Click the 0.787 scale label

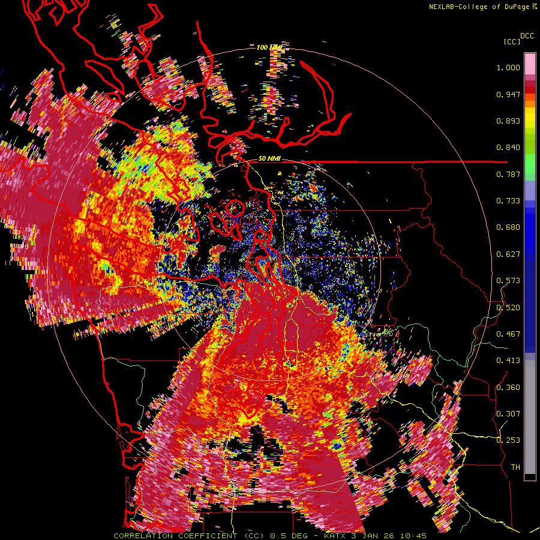click(x=508, y=174)
